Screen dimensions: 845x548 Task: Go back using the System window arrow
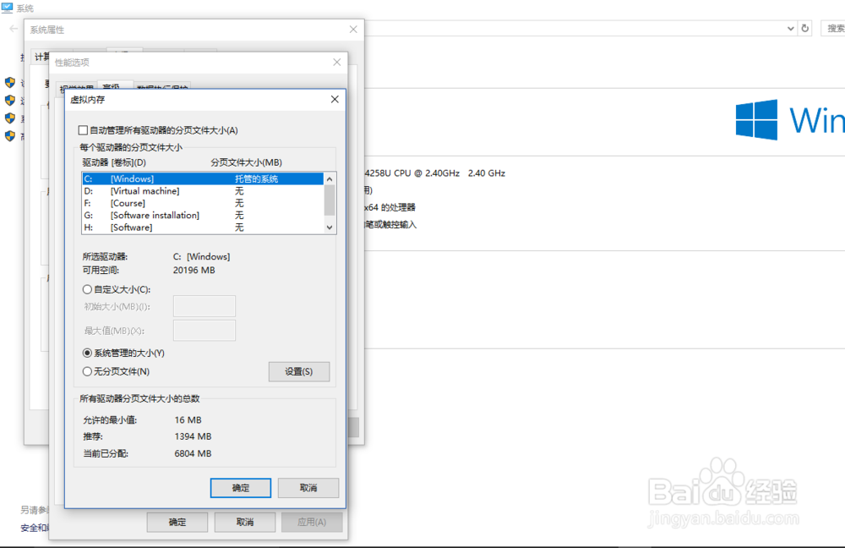coord(14,29)
